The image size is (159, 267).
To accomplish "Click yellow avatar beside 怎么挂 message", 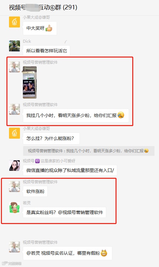I will (x=14, y=133).
